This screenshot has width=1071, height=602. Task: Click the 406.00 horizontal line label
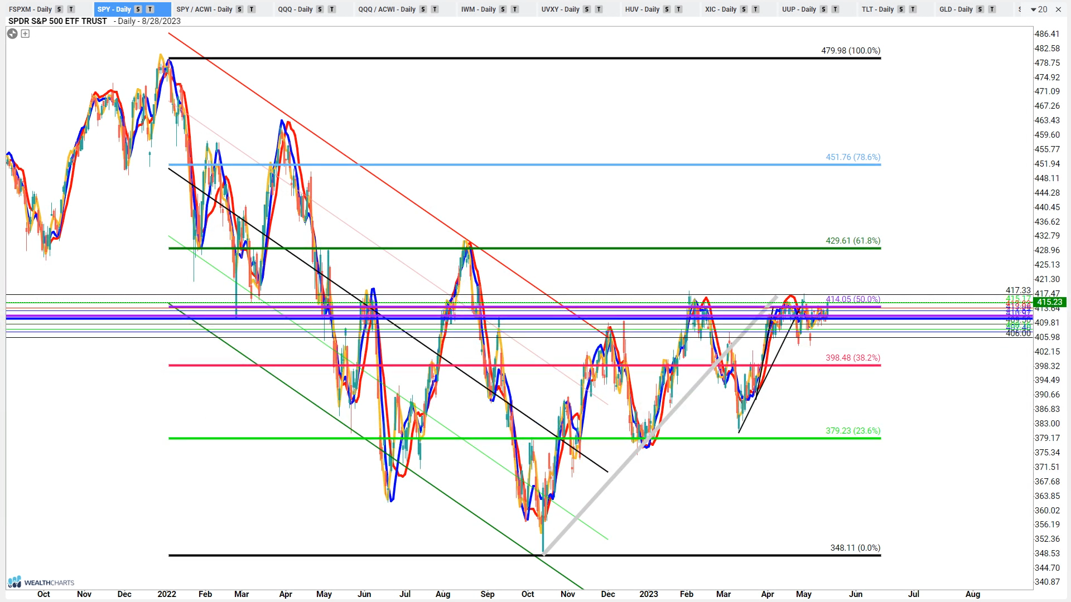pos(1018,333)
